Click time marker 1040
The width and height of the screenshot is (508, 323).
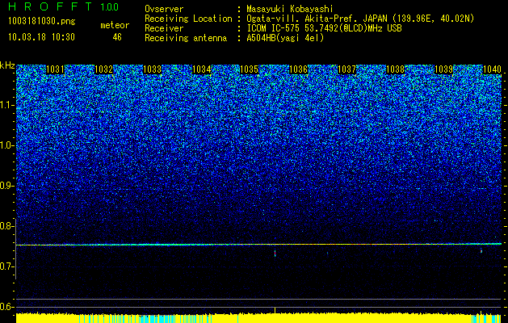click(x=493, y=69)
